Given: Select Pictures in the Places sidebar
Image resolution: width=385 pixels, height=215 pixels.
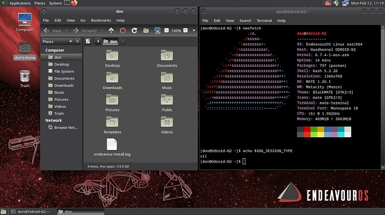Looking at the screenshot, I should 61,99.
